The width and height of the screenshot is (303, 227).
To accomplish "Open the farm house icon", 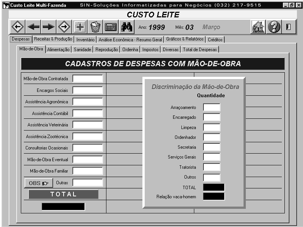I will point(258,27).
